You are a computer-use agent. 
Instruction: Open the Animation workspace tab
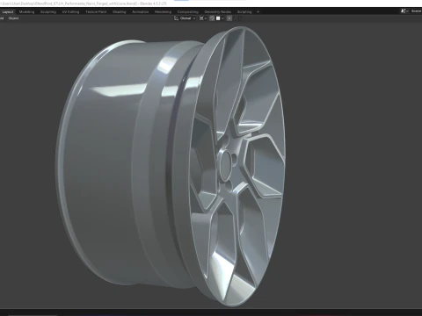point(141,12)
